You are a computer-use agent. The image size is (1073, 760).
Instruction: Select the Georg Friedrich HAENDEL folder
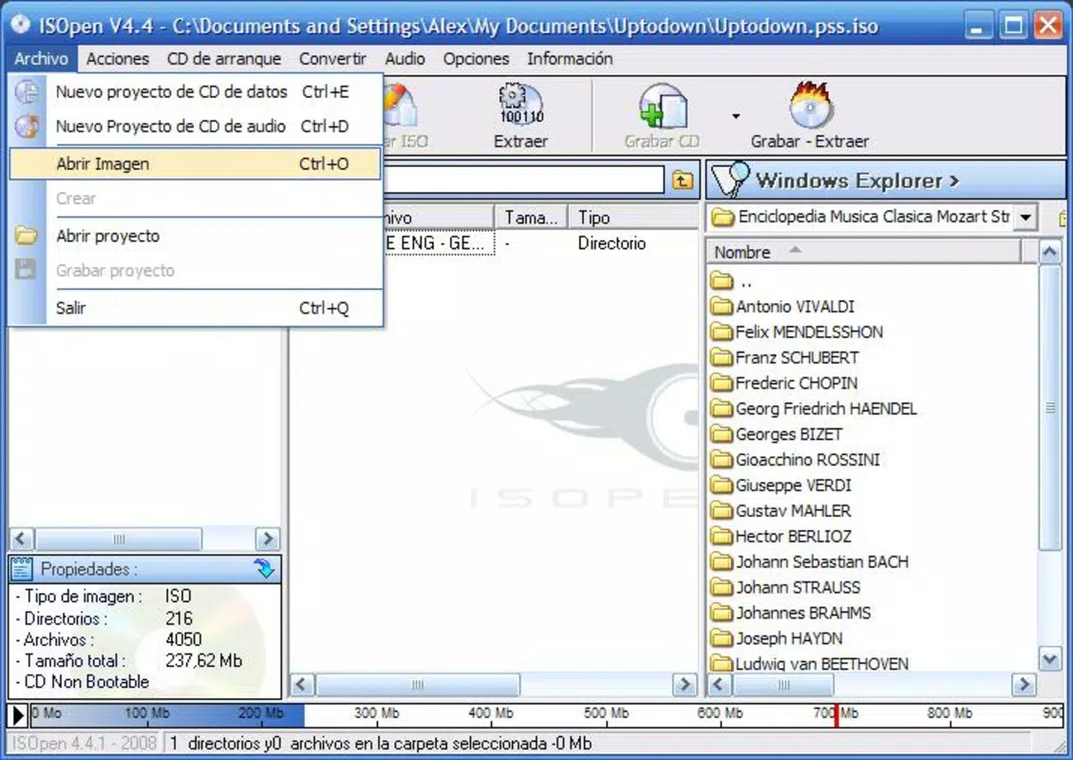(813, 408)
